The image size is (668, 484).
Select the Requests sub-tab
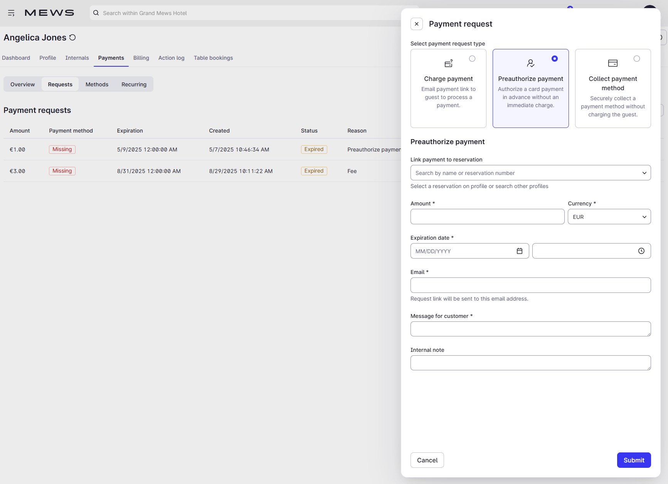click(60, 84)
